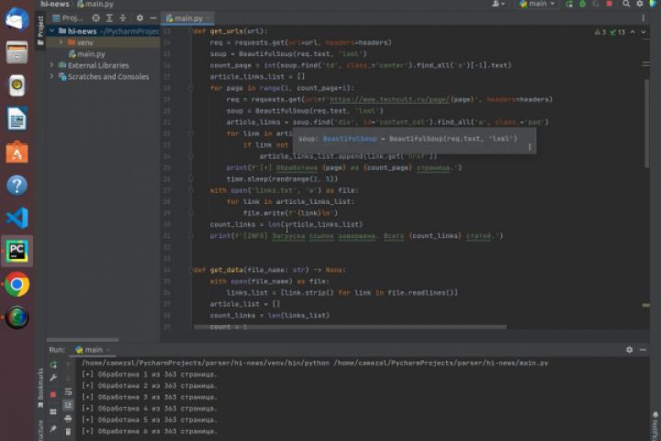Screen dimensions: 661x441
Task: Stop the process in Run panel
Action: (x=53, y=394)
